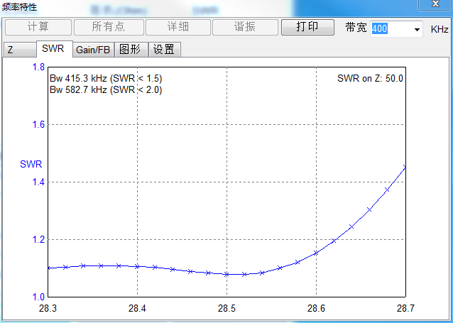Viewport: 453px width, 323px height.
Task: Click the 1.6 SWR axis label
Action: click(38, 124)
